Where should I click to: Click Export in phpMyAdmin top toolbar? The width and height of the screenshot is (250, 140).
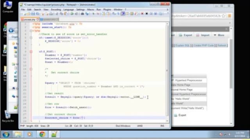click(x=186, y=35)
